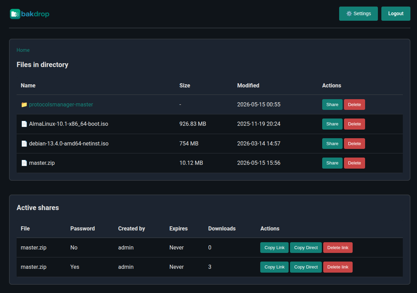
Task: Click the protocolsmanager-master folder icon
Action: click(24, 104)
